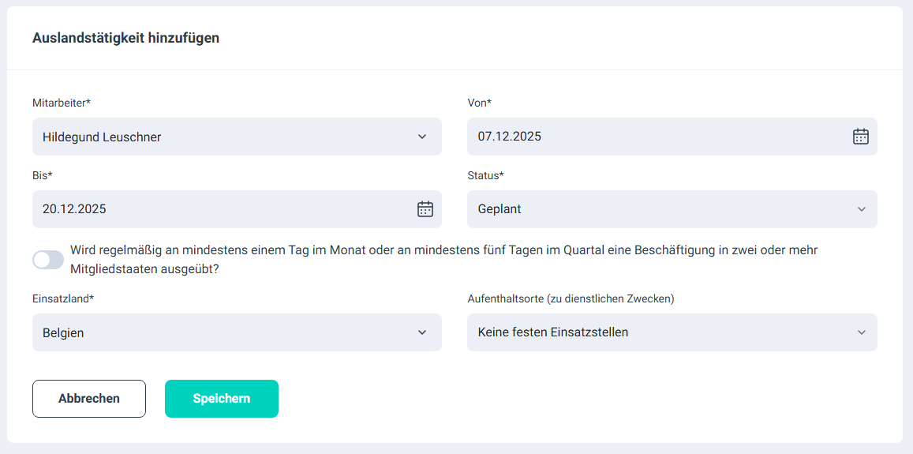
Task: Click the Aufenthaltsorte field label
Action: 571,298
